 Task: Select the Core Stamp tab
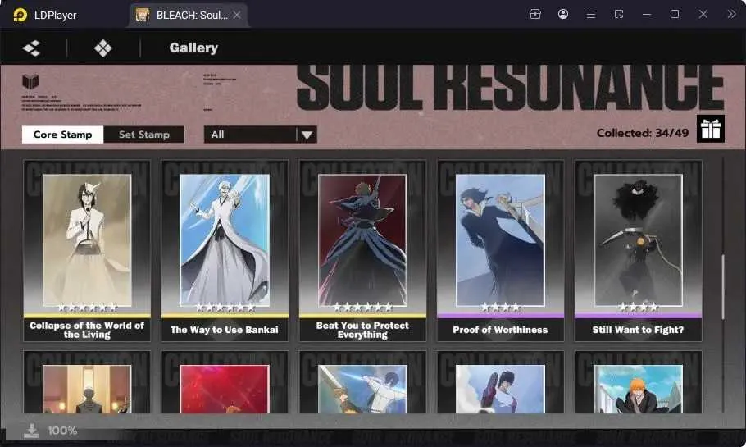click(62, 135)
